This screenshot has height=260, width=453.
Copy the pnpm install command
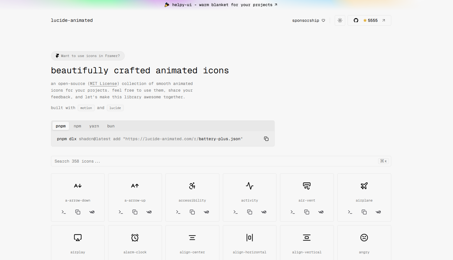(266, 139)
